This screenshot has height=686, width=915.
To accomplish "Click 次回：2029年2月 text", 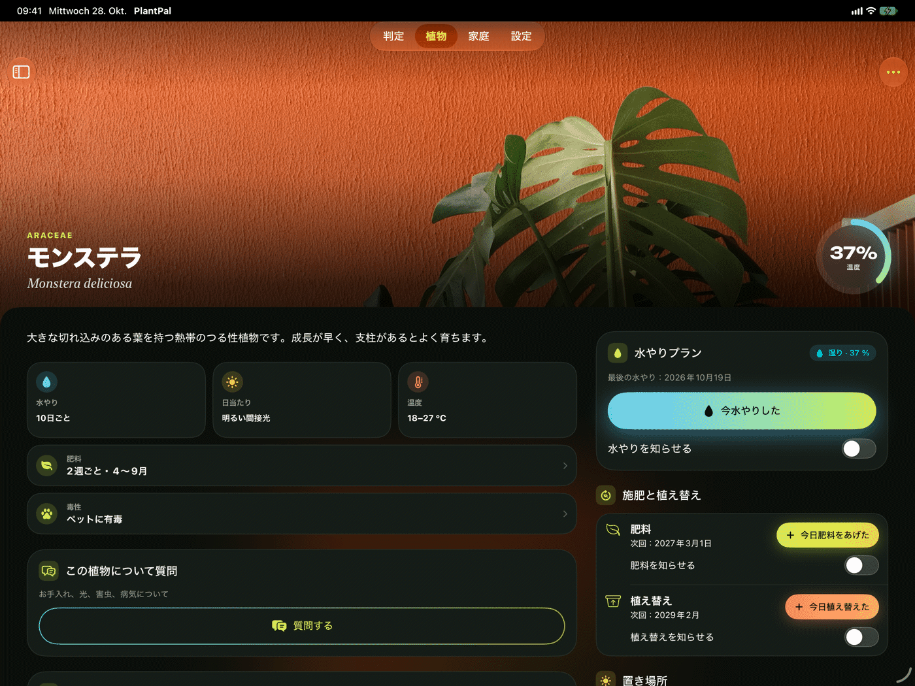I will 665,615.
